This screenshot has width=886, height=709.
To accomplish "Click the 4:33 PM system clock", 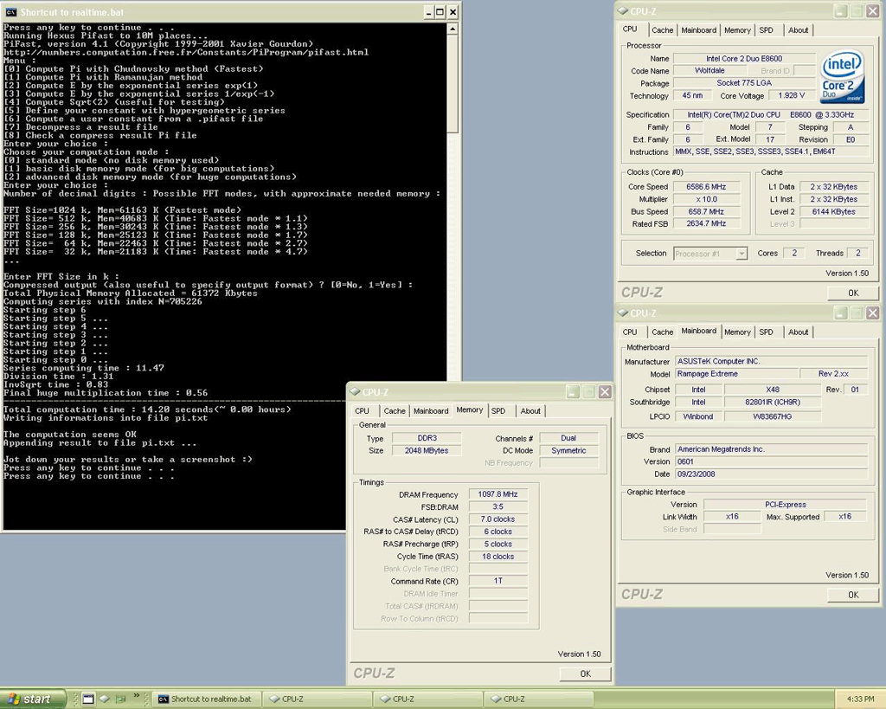I will pos(859,699).
